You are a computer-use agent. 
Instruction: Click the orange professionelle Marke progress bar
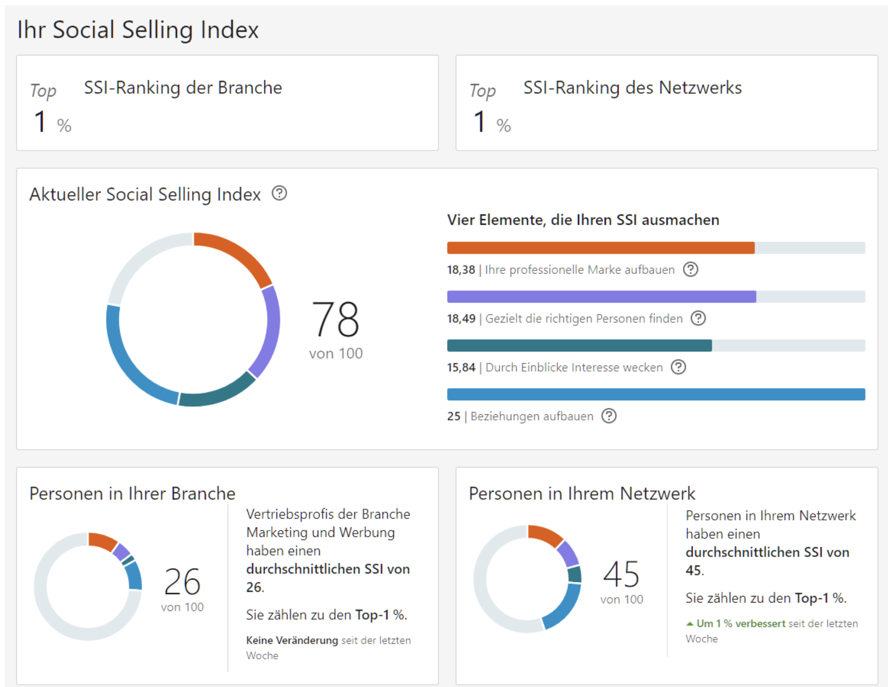[x=601, y=248]
